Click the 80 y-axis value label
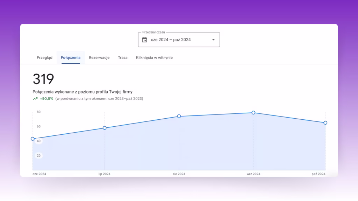Image resolution: width=358 pixels, height=201 pixels. point(38,112)
